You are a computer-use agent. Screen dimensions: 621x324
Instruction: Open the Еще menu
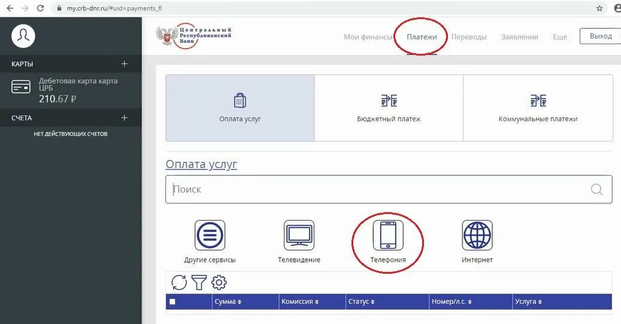point(560,36)
